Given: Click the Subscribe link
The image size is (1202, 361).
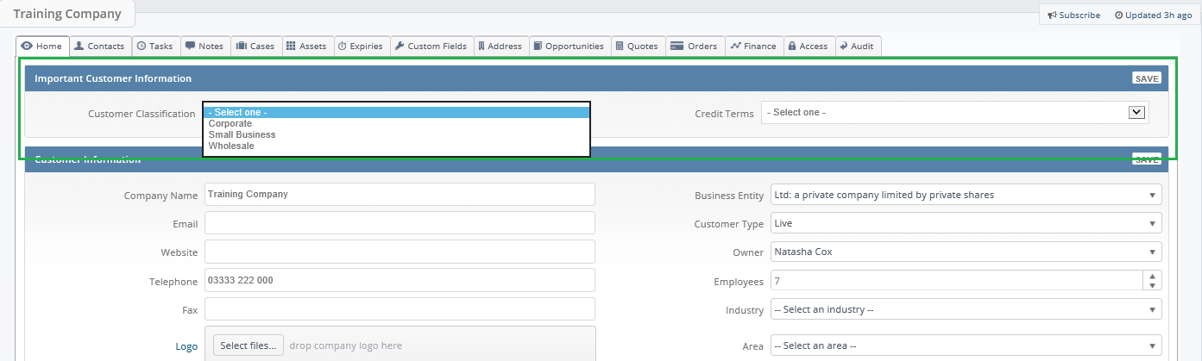Looking at the screenshot, I should tap(1073, 15).
